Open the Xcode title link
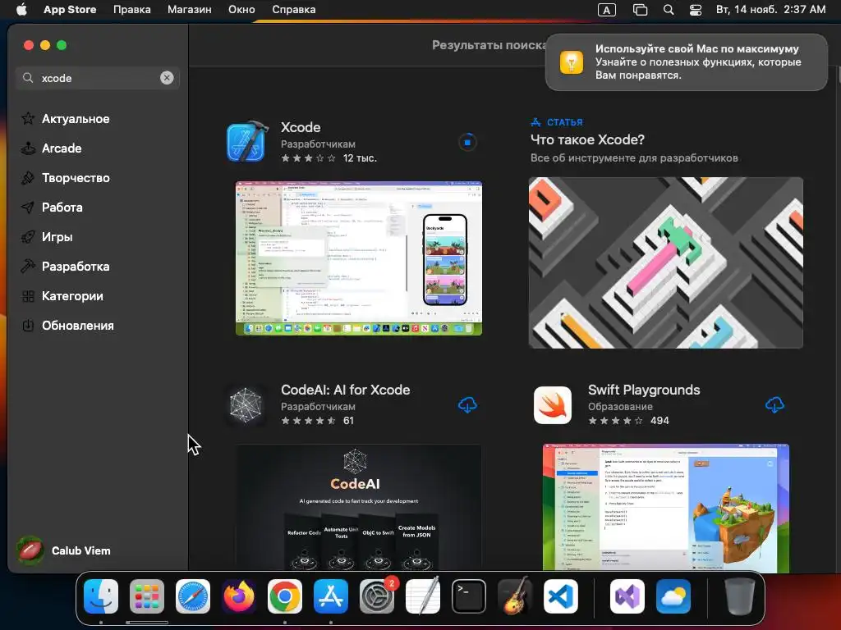Image resolution: width=841 pixels, height=630 pixels. pyautogui.click(x=301, y=127)
